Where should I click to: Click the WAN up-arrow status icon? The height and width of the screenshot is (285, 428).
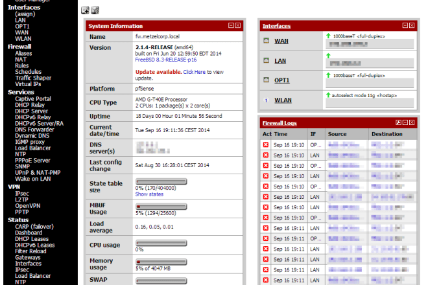pyautogui.click(x=328, y=36)
